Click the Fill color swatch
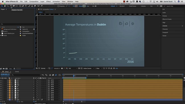The width and height of the screenshot is (185, 104). coord(76,6)
